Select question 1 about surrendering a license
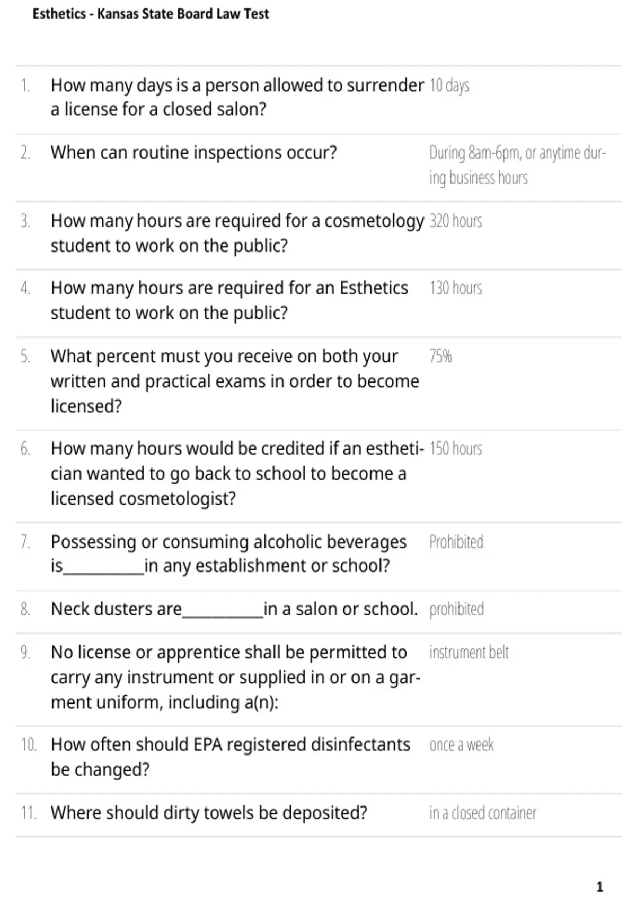The height and width of the screenshot is (902, 636). click(237, 97)
